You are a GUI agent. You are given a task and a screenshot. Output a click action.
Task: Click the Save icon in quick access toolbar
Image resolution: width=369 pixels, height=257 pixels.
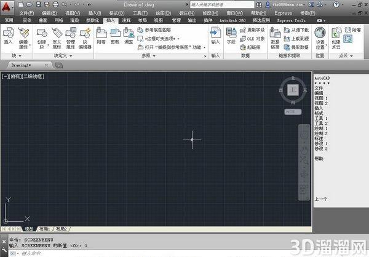click(x=38, y=4)
